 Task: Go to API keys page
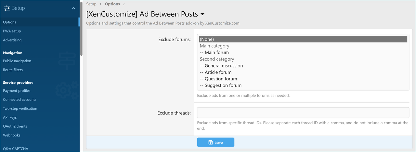pyautogui.click(x=10, y=117)
